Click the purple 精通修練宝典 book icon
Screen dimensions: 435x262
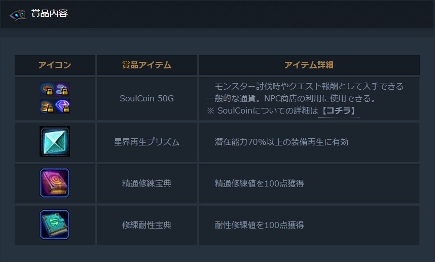point(55,183)
